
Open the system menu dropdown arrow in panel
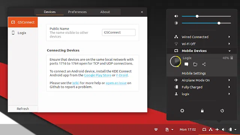(x=235, y=129)
